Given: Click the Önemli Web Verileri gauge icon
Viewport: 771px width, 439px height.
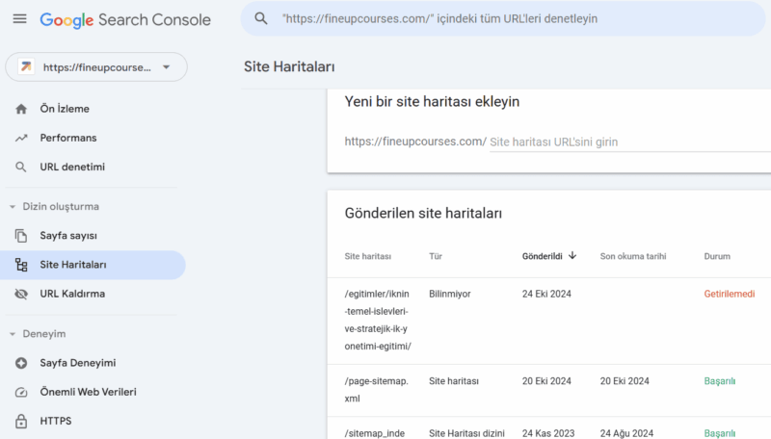Looking at the screenshot, I should pyautogui.click(x=20, y=392).
